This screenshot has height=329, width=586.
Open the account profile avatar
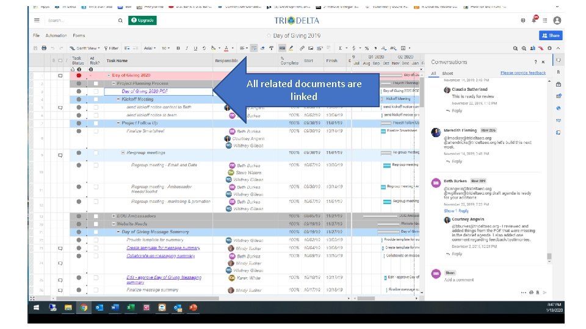tap(557, 21)
